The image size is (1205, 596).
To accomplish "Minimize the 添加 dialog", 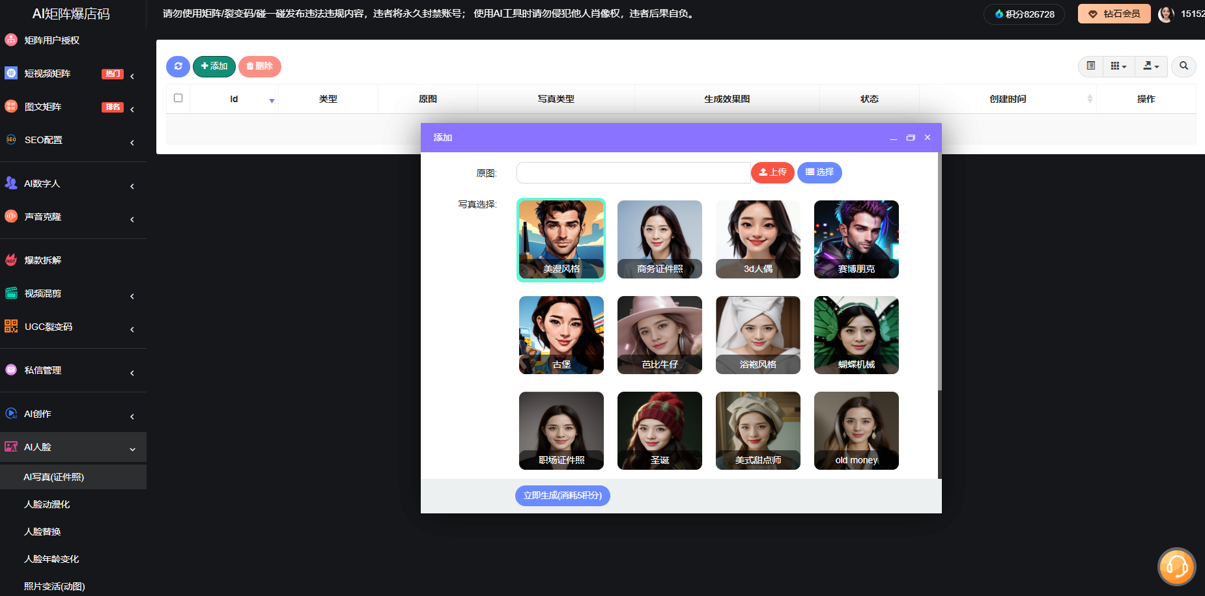I will (x=894, y=138).
